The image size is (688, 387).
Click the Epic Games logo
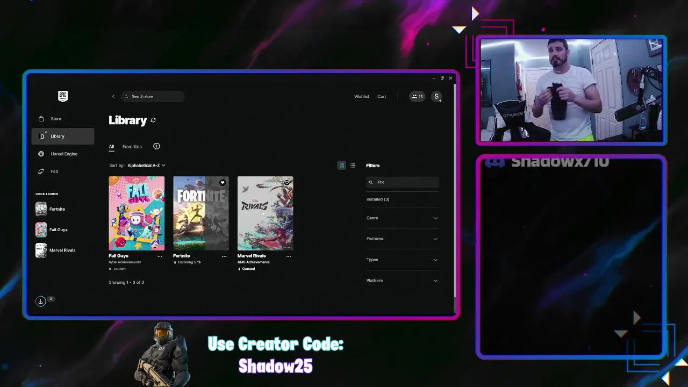(63, 96)
